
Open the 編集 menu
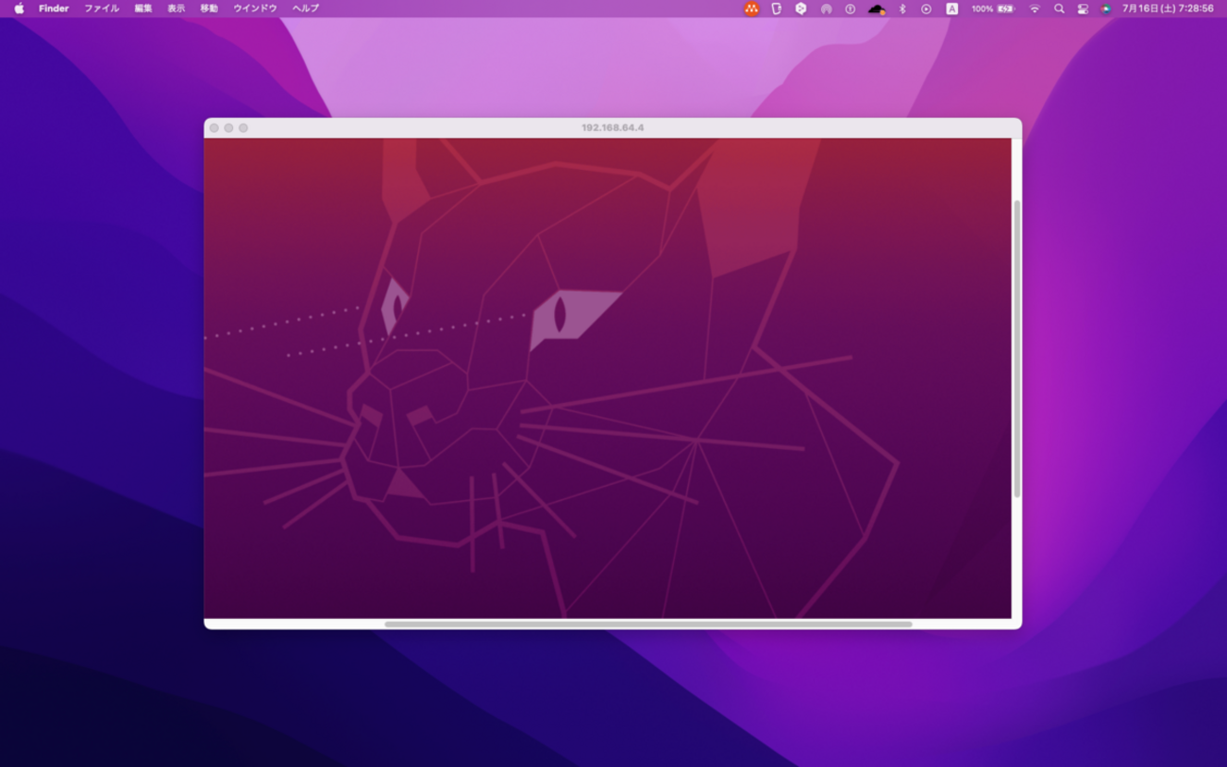coord(143,8)
